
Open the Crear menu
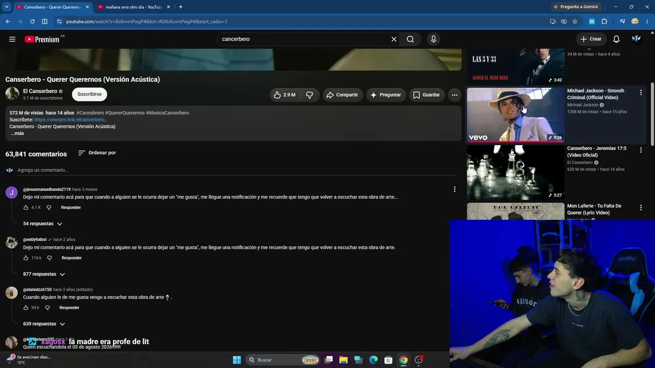point(591,39)
